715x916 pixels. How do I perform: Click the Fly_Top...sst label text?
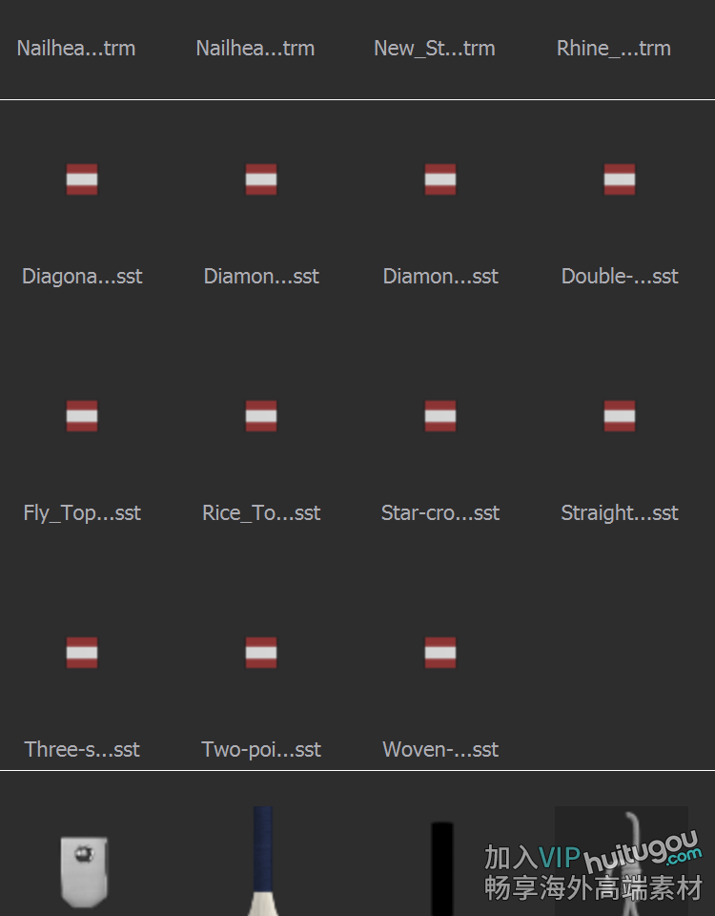pyautogui.click(x=82, y=513)
